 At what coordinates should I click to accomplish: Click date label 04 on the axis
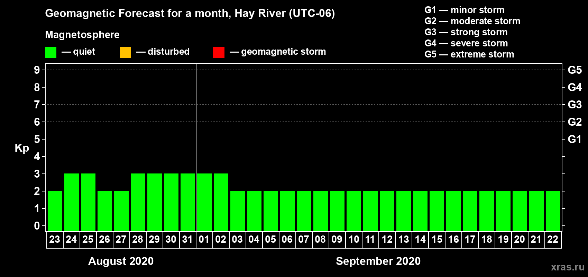pyautogui.click(x=254, y=239)
